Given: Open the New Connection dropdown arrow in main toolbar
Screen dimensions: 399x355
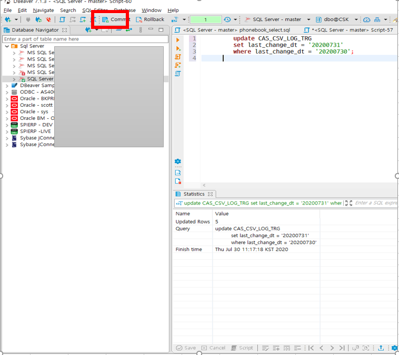Looking at the screenshot, I should pyautogui.click(x=16, y=19).
